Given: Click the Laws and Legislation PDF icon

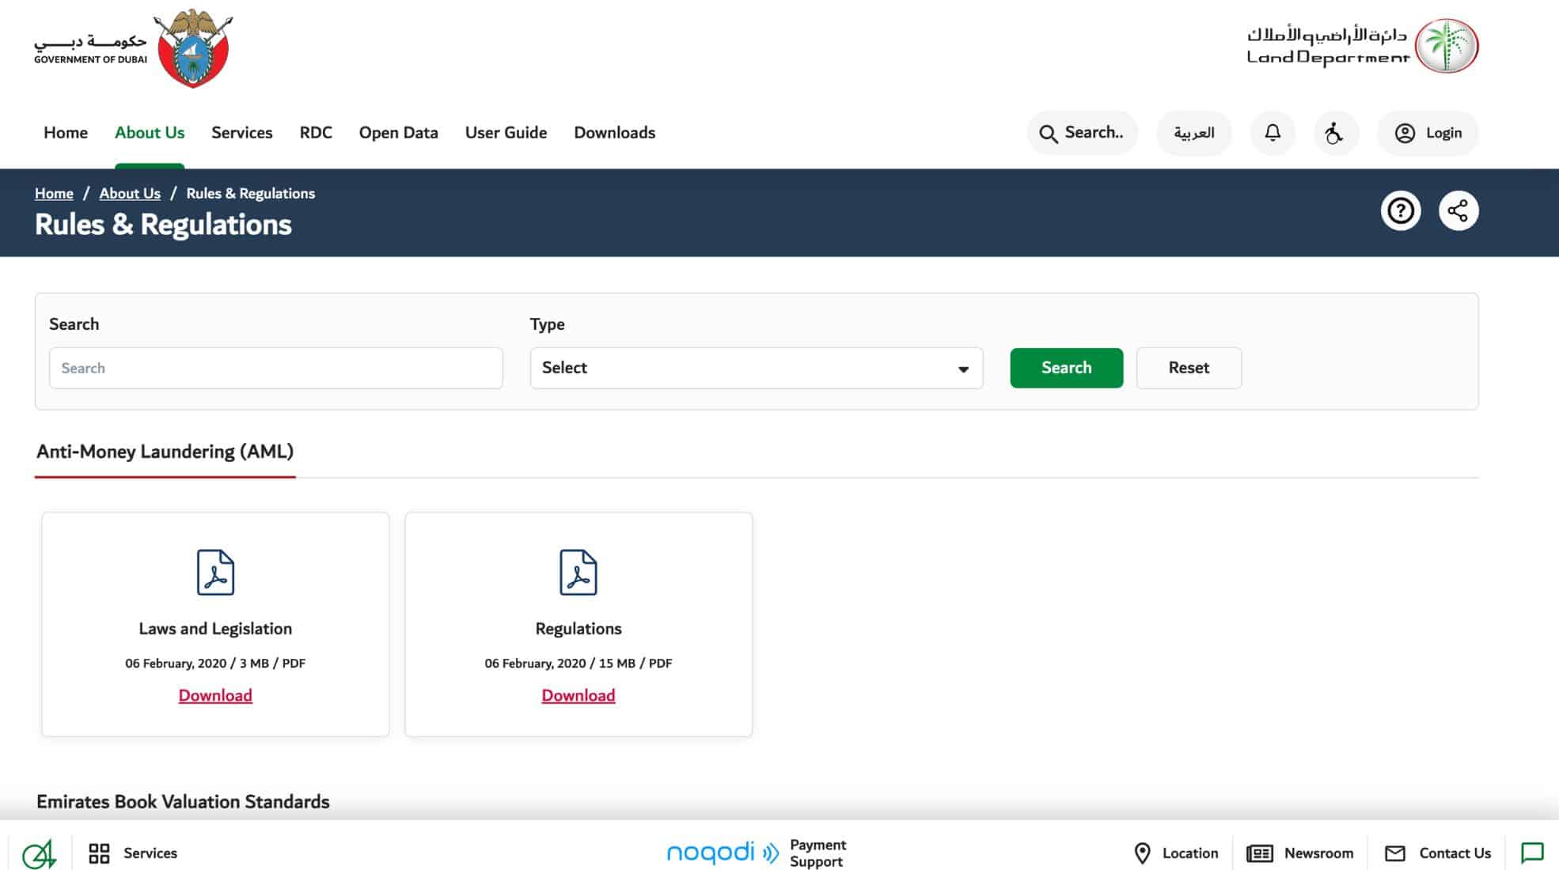Looking at the screenshot, I should (x=215, y=572).
